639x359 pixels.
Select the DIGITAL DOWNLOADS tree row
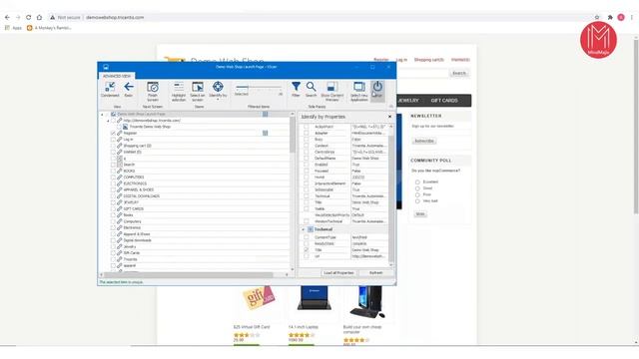click(x=142, y=196)
